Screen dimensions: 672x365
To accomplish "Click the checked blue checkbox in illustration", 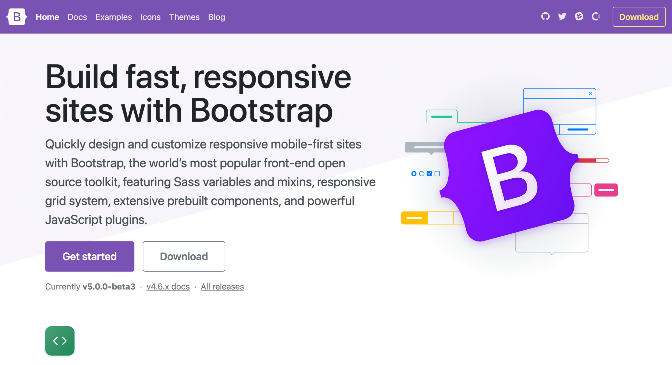I will point(429,174).
